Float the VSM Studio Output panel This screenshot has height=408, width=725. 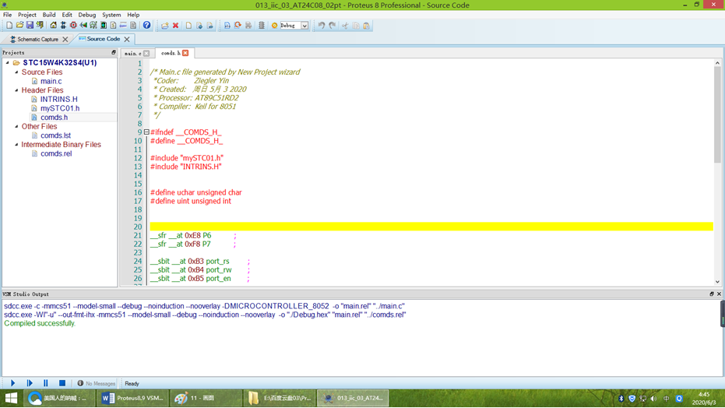[x=712, y=294]
